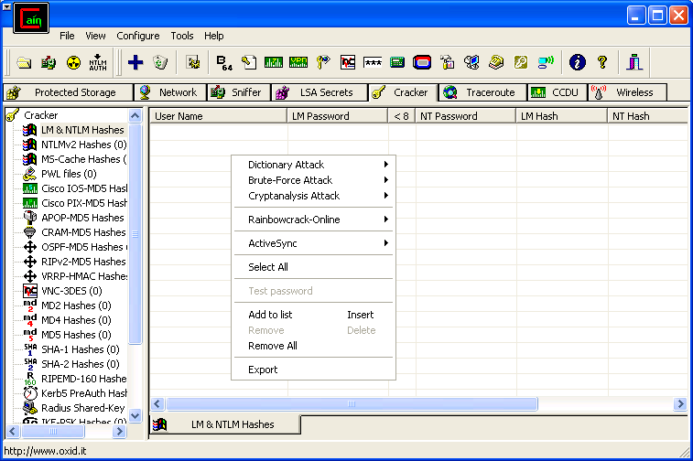Open the Configure menu
The image size is (693, 461).
point(138,36)
